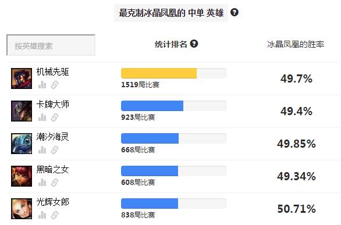This screenshot has height=225, width=341.
Task: Click help icon beside 最克制冰晶凤凰的 title
Action: (235, 12)
